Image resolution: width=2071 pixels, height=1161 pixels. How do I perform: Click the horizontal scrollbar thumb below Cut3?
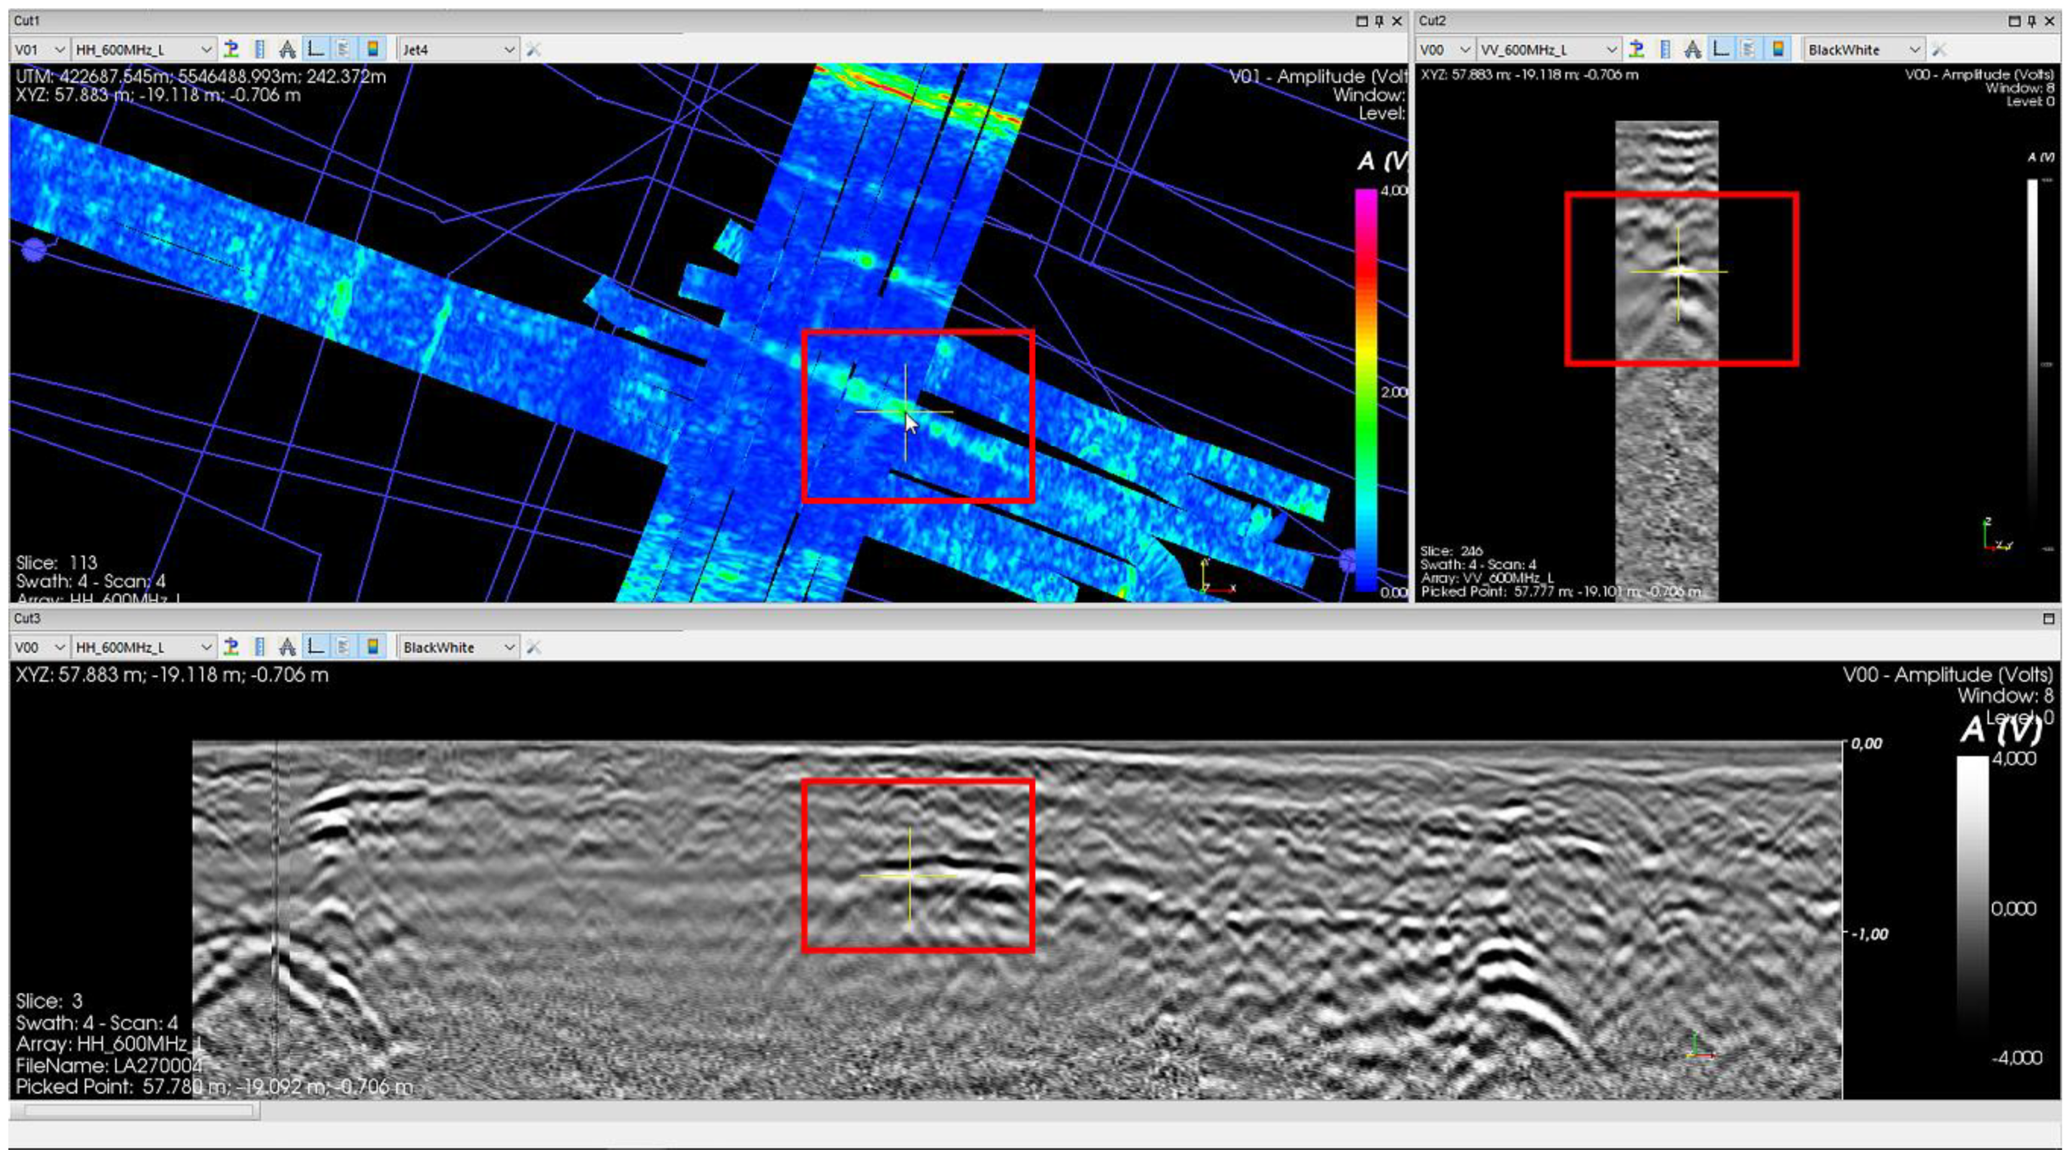[138, 1111]
